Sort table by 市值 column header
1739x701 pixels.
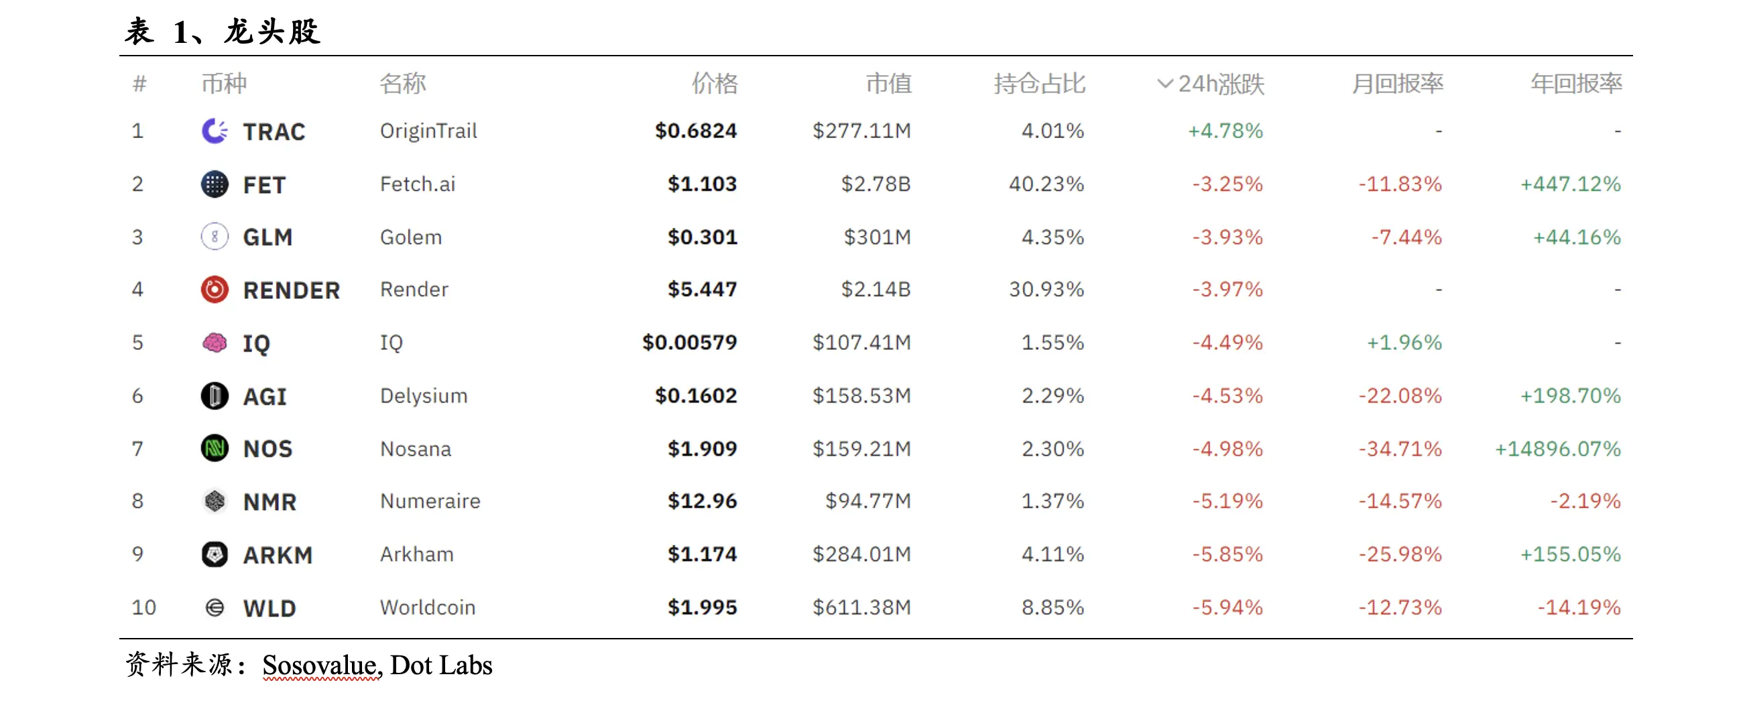point(888,84)
